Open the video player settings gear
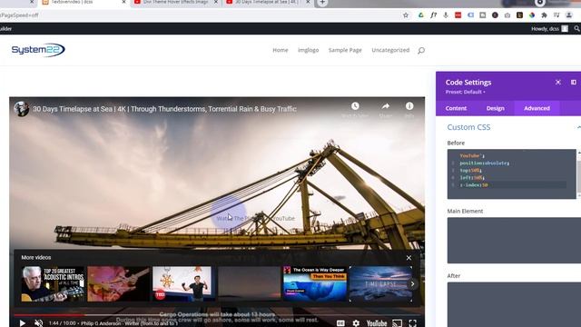The image size is (581, 327). pyautogui.click(x=356, y=323)
